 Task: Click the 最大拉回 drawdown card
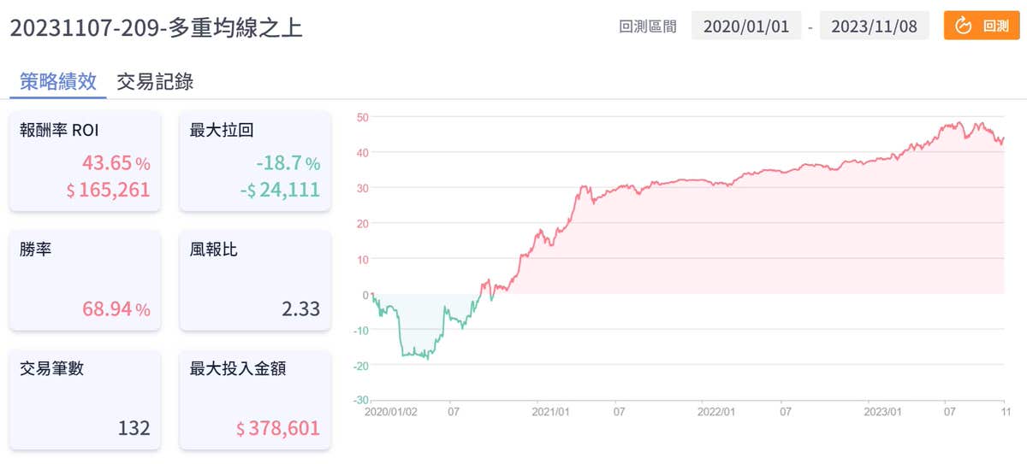254,160
